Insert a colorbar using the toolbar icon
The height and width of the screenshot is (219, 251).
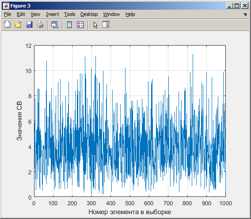[69, 25]
